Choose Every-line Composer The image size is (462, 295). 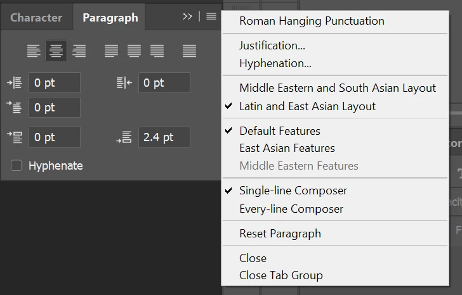pos(291,209)
